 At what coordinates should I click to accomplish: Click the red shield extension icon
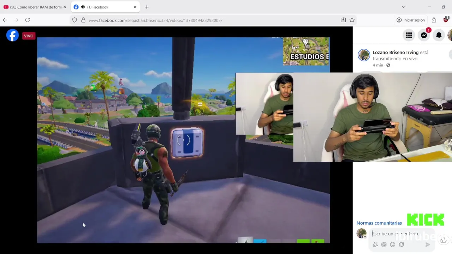(446, 20)
